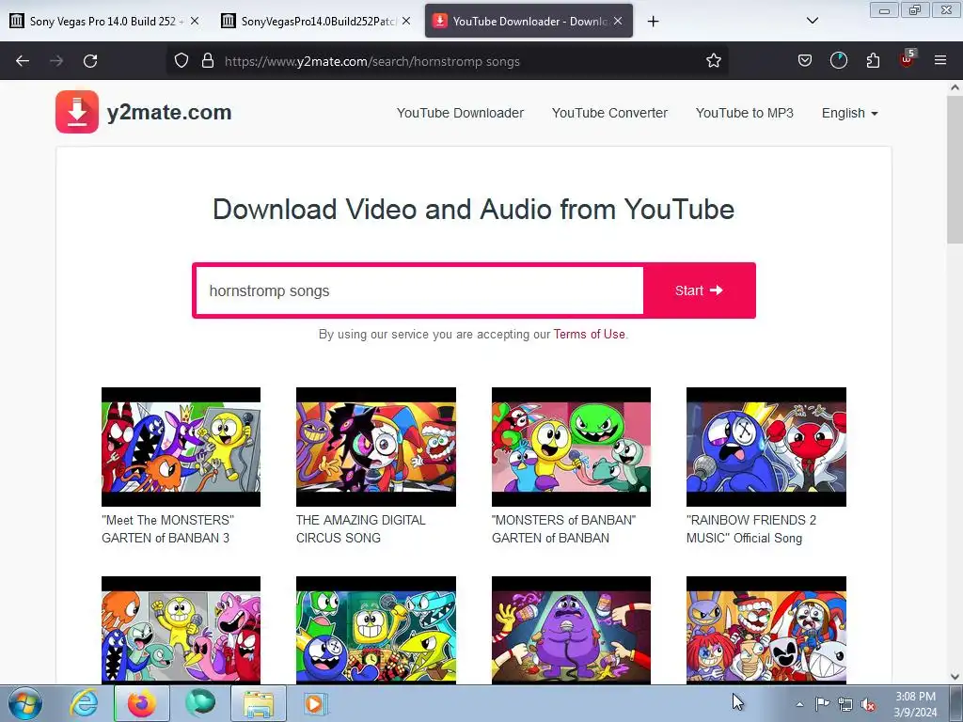The width and height of the screenshot is (963, 722).
Task: Open the taskbar clock showing 3:08 PM
Action: click(915, 704)
